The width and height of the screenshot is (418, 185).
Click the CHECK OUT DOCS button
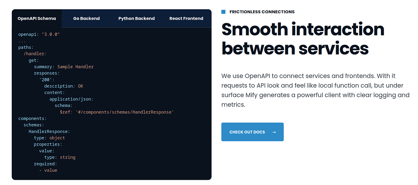point(252,132)
